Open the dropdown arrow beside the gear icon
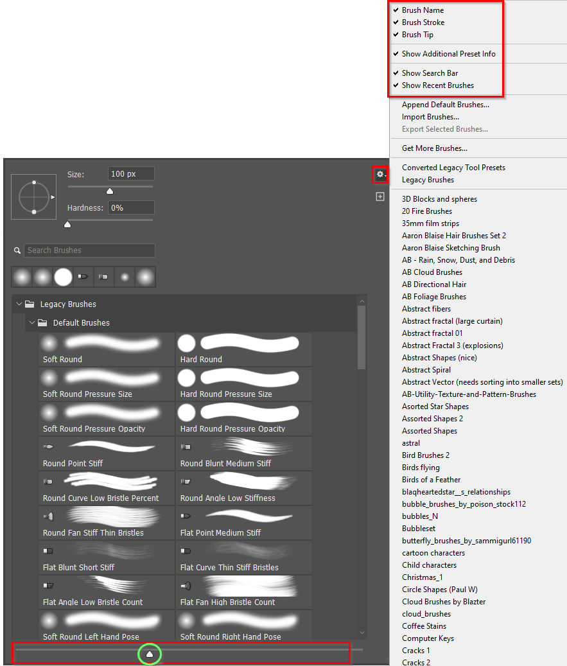 (x=385, y=176)
